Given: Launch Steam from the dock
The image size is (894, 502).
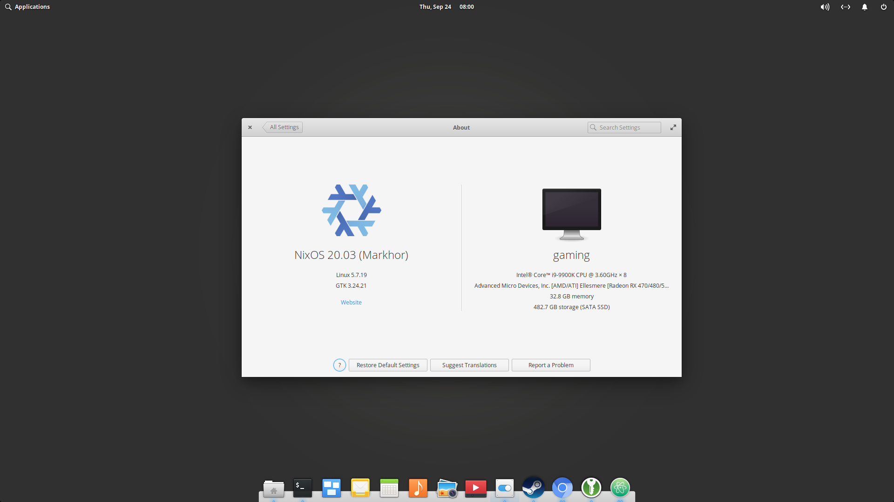Looking at the screenshot, I should (x=534, y=488).
